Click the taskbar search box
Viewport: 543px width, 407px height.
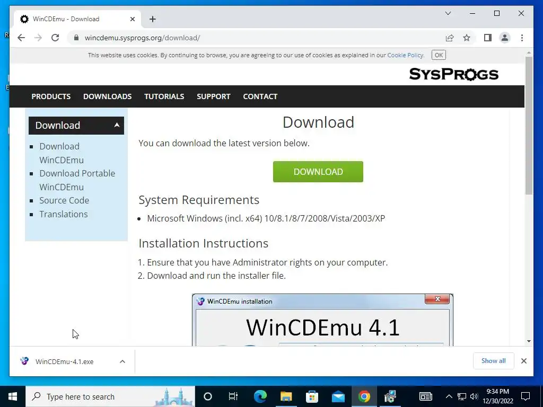coord(110,396)
